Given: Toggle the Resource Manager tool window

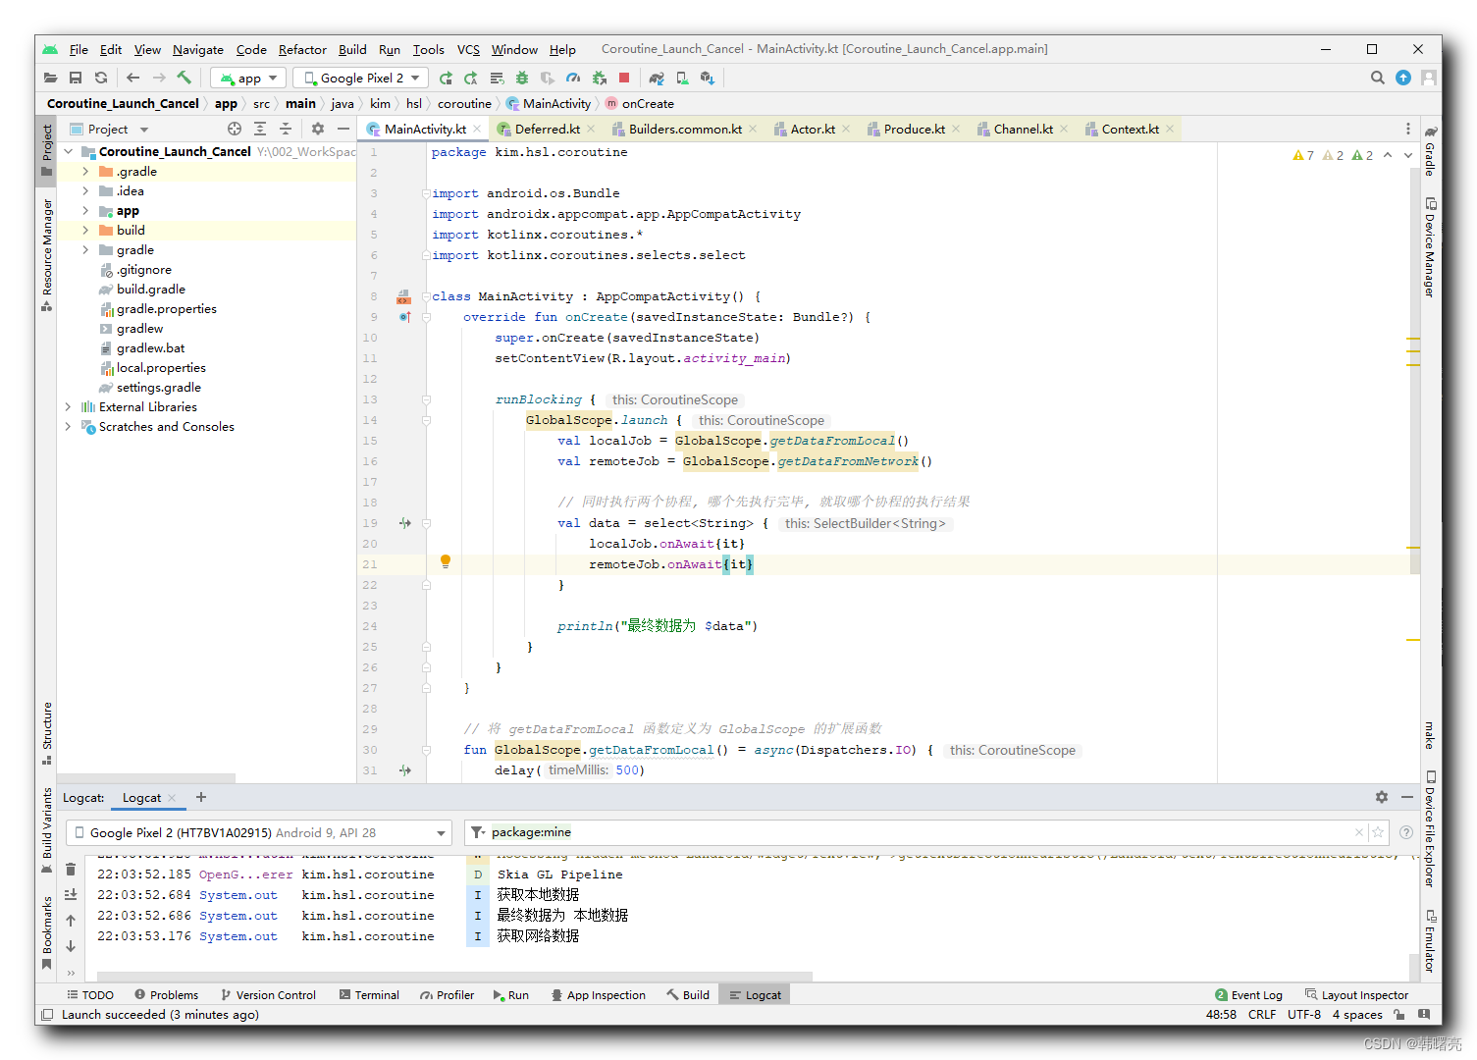Looking at the screenshot, I should [47, 255].
